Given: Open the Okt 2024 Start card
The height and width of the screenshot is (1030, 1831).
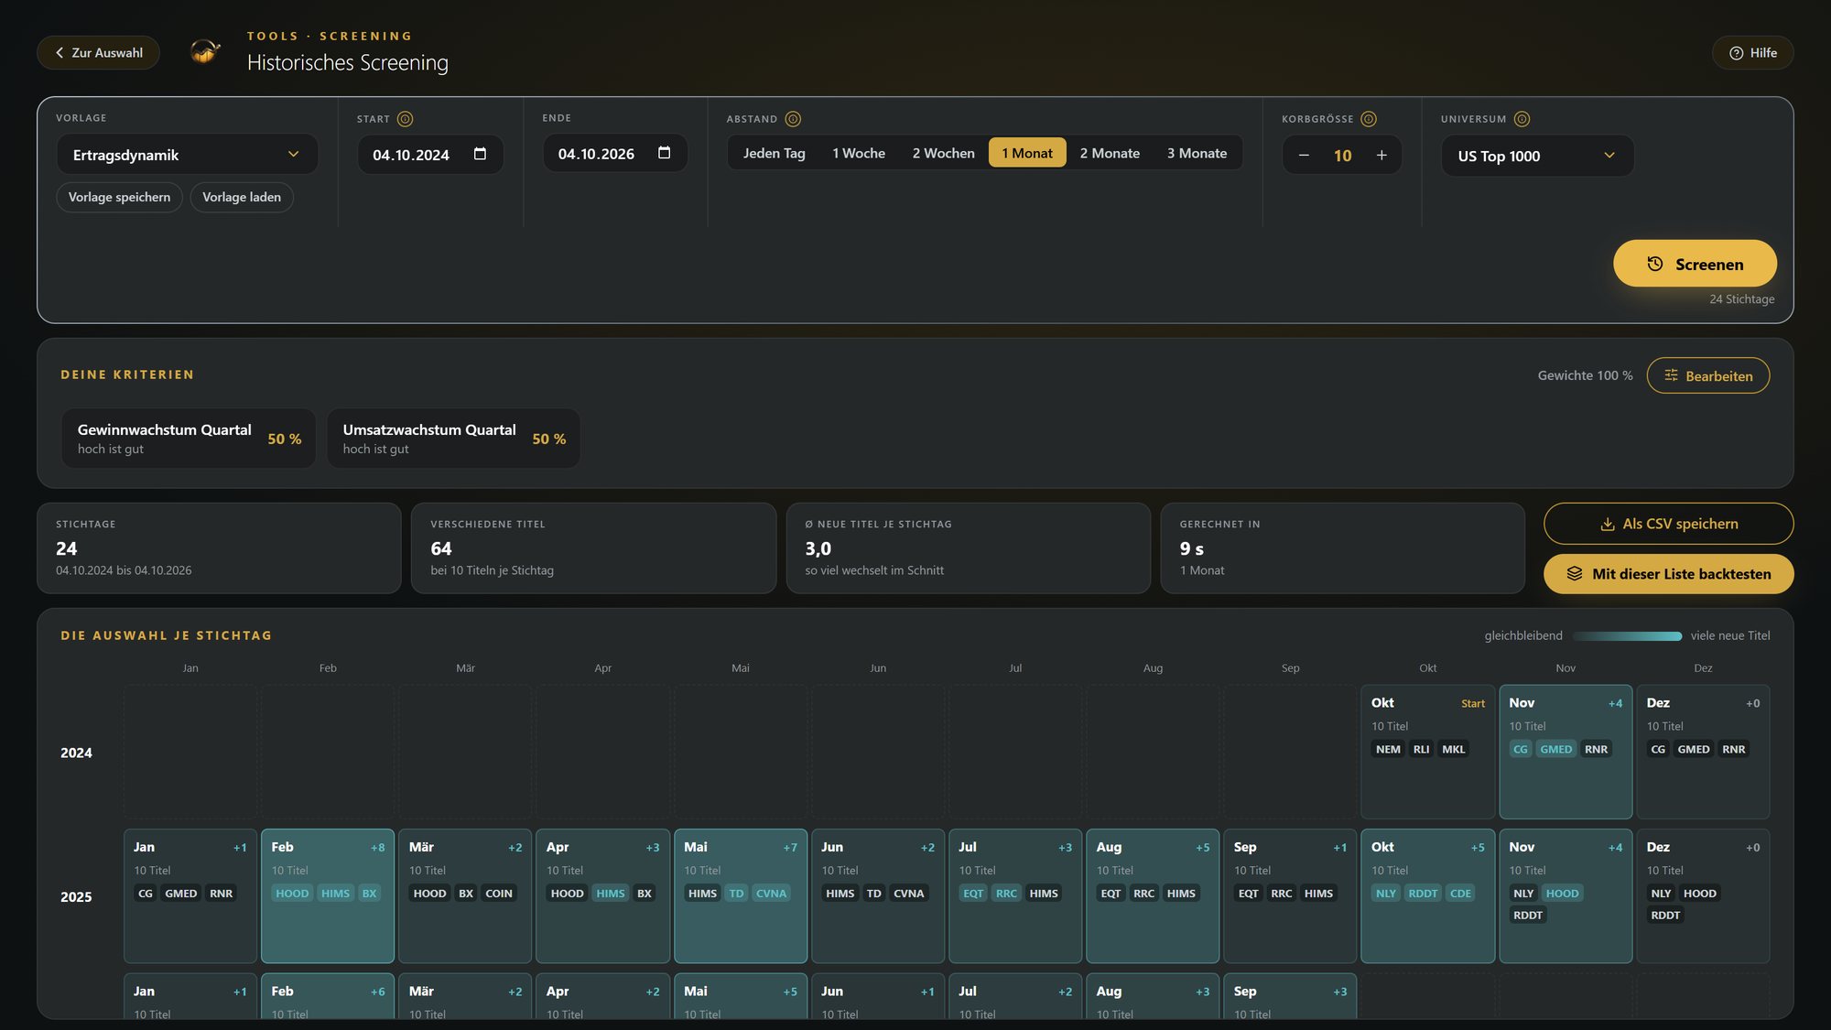Looking at the screenshot, I should (x=1426, y=752).
